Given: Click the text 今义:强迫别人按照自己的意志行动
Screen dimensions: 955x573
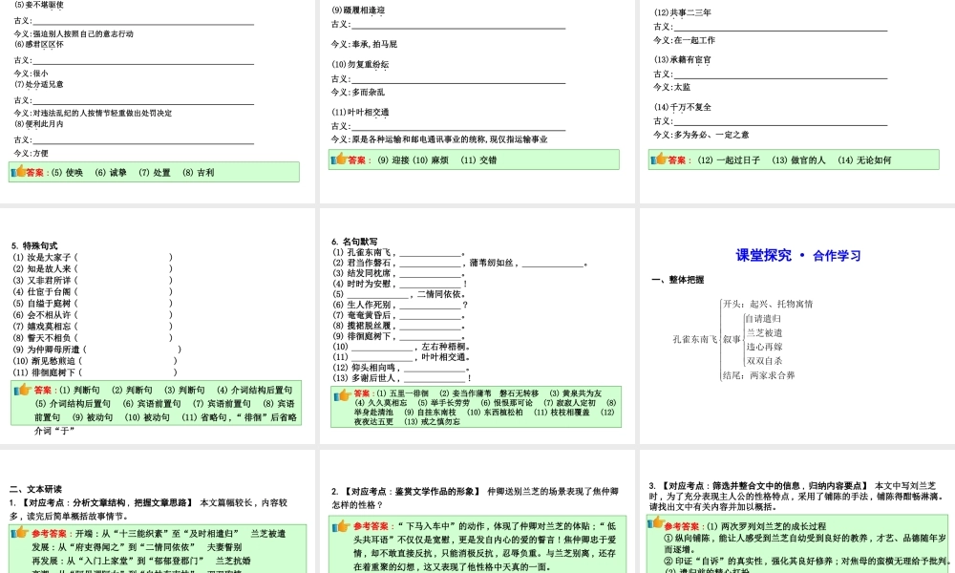Looking at the screenshot, I should (x=74, y=34).
